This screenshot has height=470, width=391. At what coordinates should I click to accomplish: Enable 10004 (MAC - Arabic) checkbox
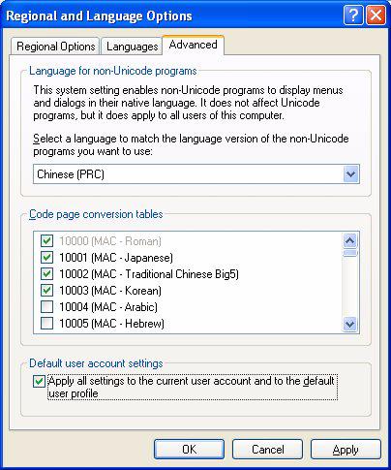click(47, 307)
